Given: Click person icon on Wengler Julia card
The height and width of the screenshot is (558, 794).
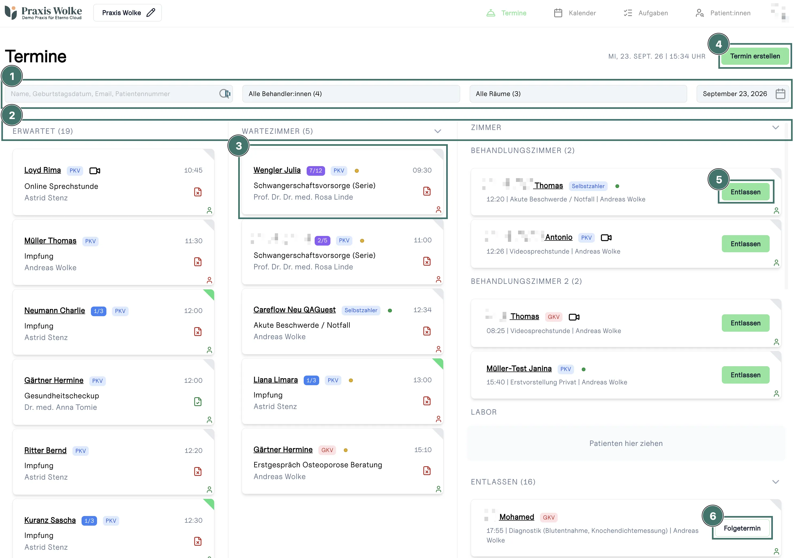Looking at the screenshot, I should [x=438, y=210].
